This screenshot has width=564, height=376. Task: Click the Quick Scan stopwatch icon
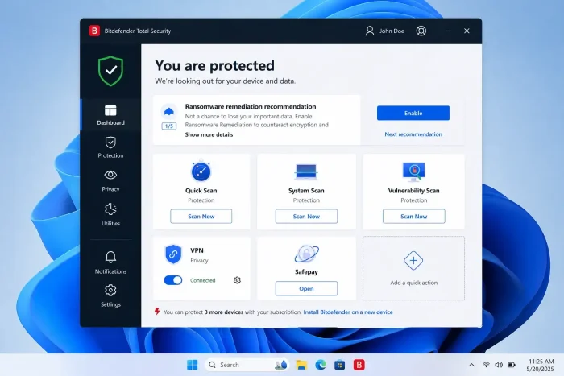(201, 171)
